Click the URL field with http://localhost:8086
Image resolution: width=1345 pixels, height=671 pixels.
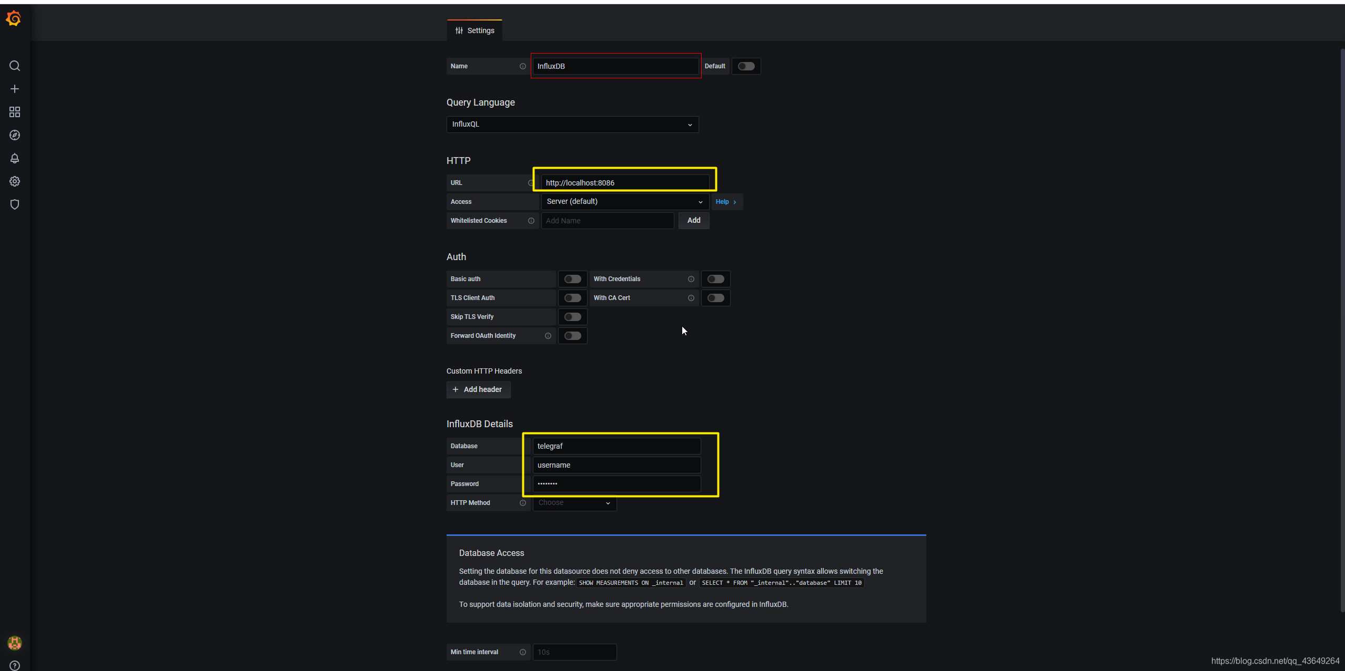pyautogui.click(x=625, y=183)
